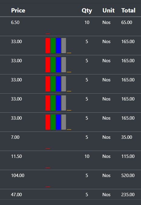Sort by the Total column header
The height and width of the screenshot is (205, 141).
128,10
